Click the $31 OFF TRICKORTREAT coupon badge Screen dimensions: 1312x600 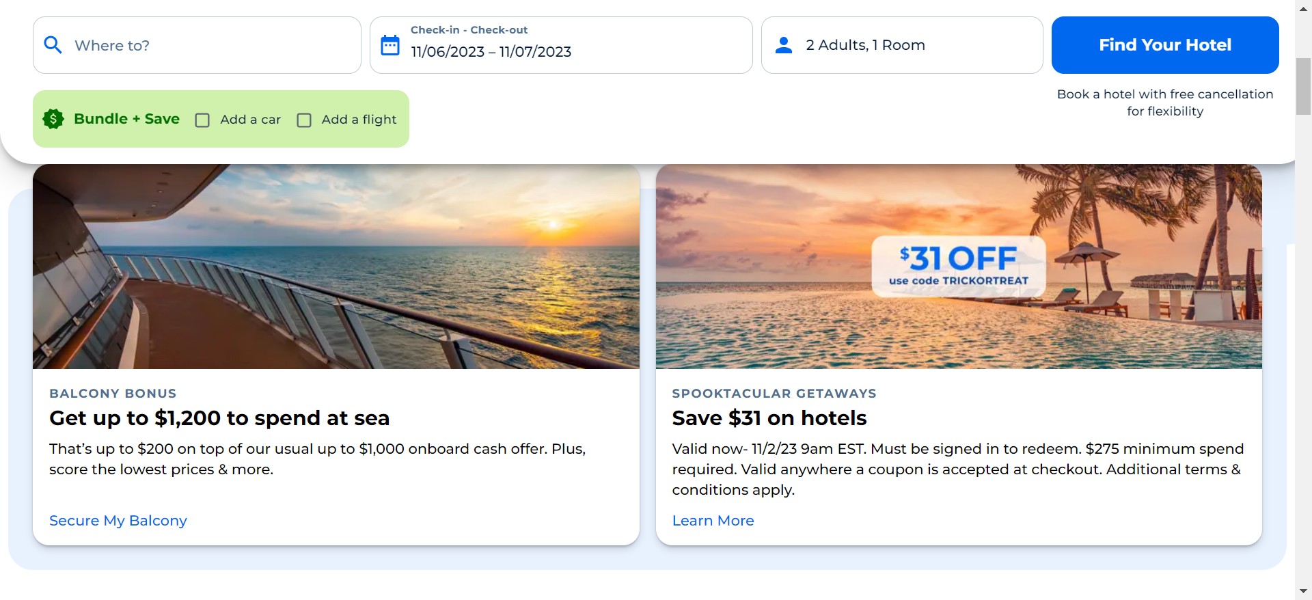coord(958,267)
